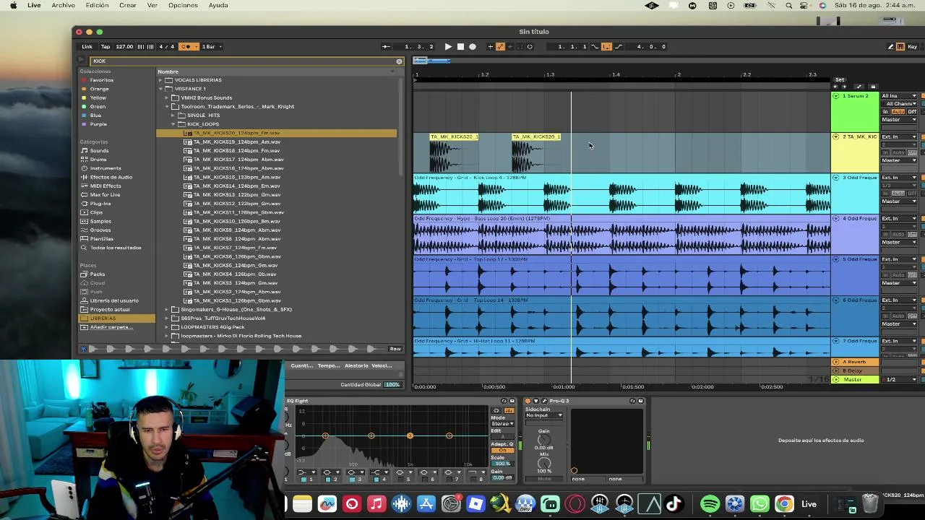The image size is (925, 520).
Task: Open the Drums category
Action: pos(98,159)
